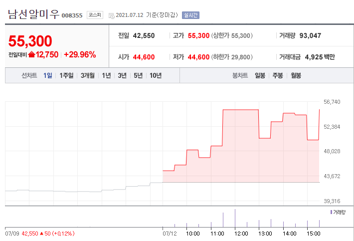This screenshot has height=241, width=354.
Task: Open the 월봉 monthly candlestick chart
Action: (295, 75)
